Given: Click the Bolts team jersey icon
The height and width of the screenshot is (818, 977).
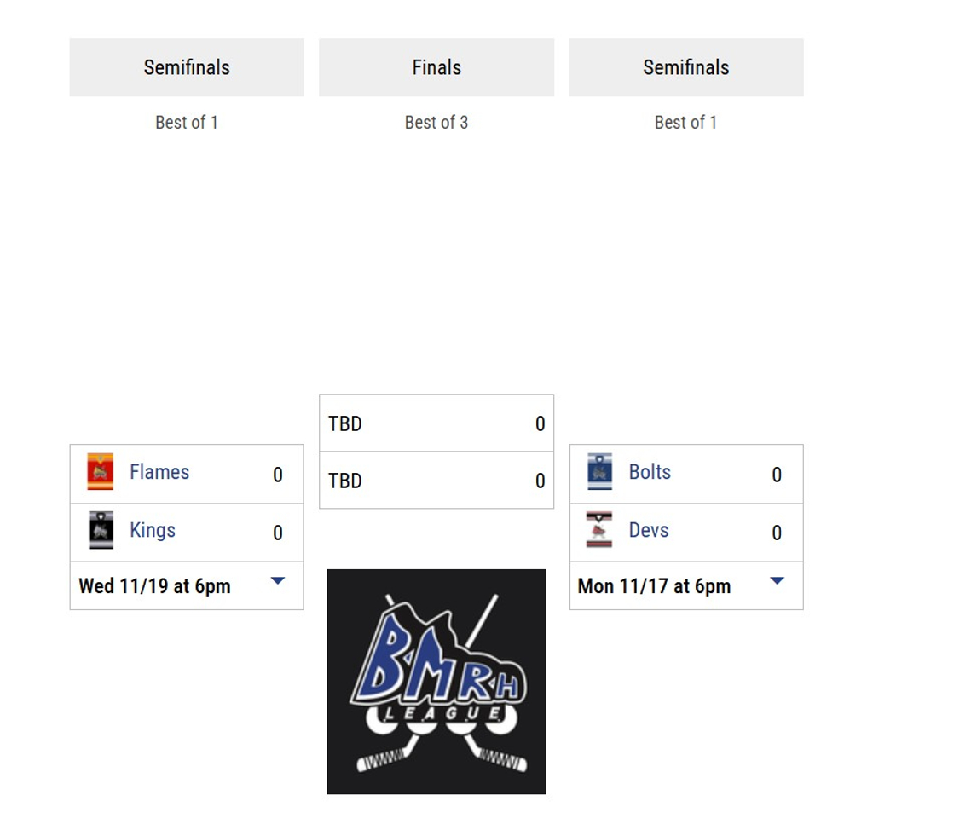Looking at the screenshot, I should (x=599, y=472).
